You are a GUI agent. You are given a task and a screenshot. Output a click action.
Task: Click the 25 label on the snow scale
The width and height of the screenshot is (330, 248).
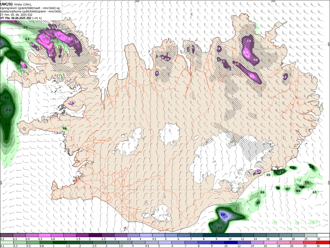[306, 239]
